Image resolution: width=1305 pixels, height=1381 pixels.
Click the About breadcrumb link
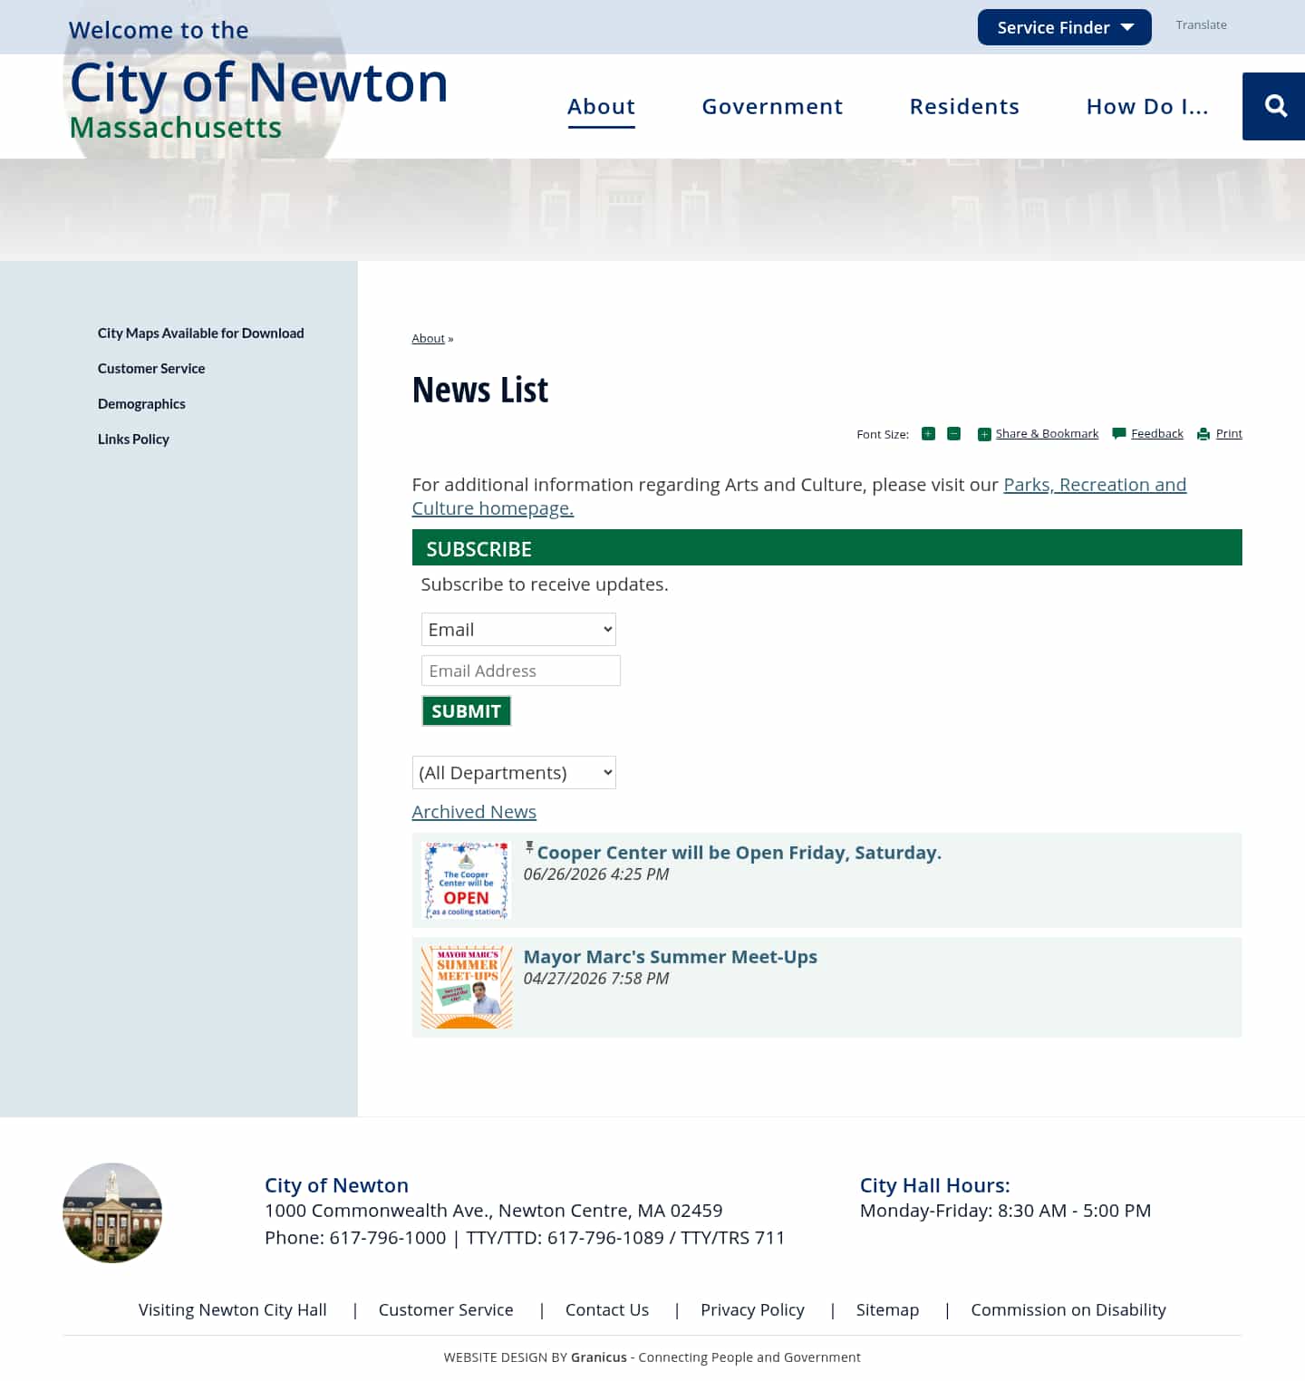(428, 339)
